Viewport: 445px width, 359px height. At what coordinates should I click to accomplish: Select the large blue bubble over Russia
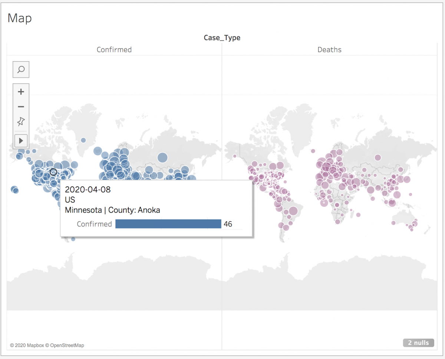coord(162,157)
